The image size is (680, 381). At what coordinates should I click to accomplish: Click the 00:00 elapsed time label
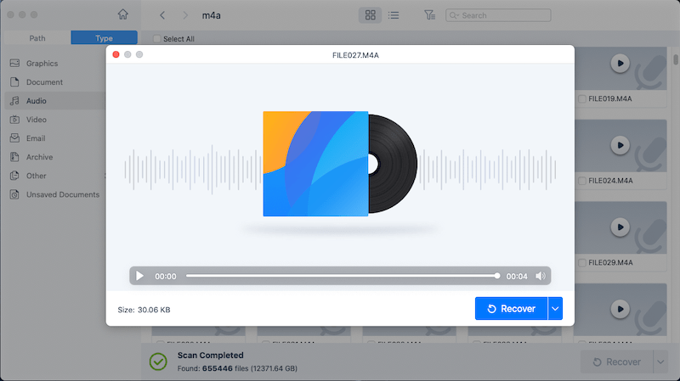[x=166, y=277]
